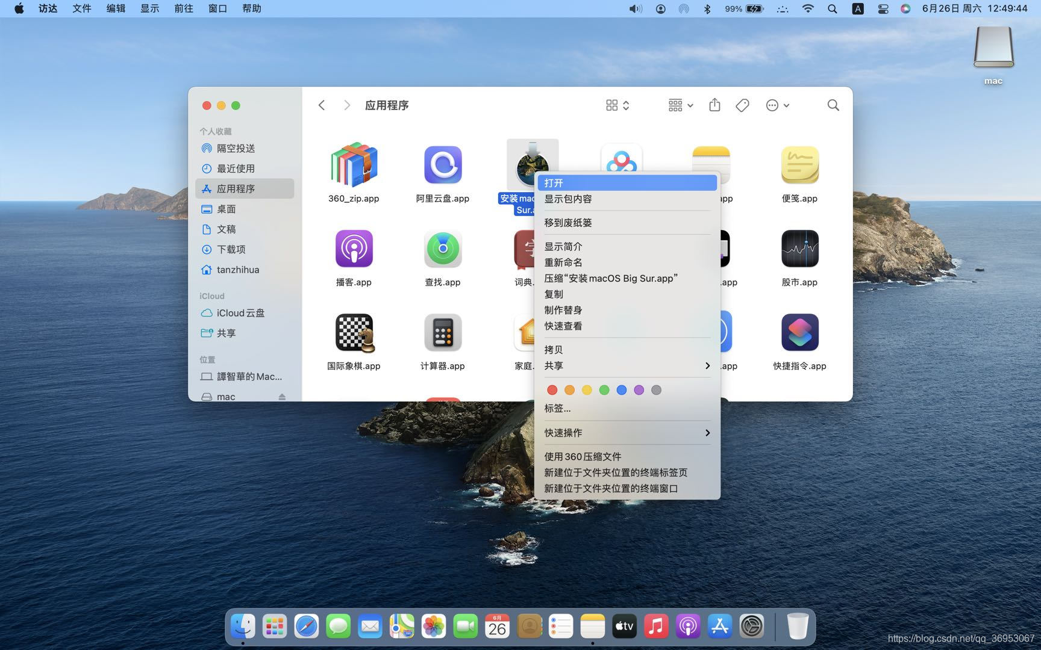Open the more actions ellipsis dropdown

tap(777, 105)
